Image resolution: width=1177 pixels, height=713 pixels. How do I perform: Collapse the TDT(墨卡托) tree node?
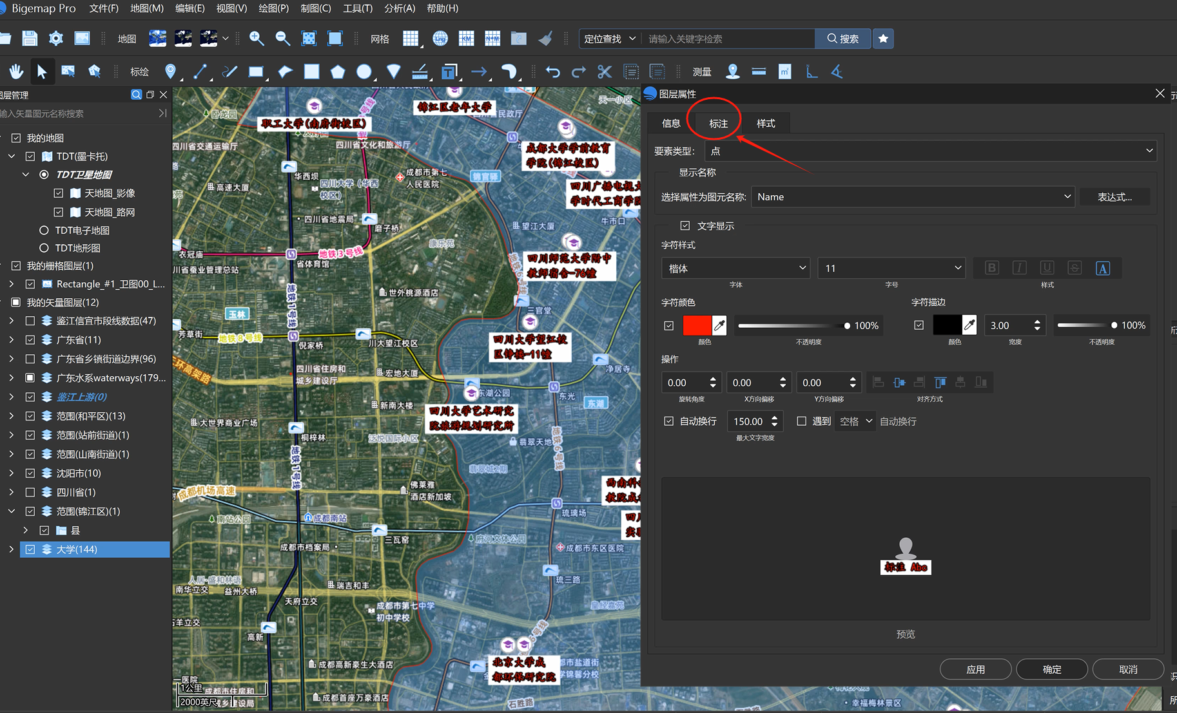point(11,156)
